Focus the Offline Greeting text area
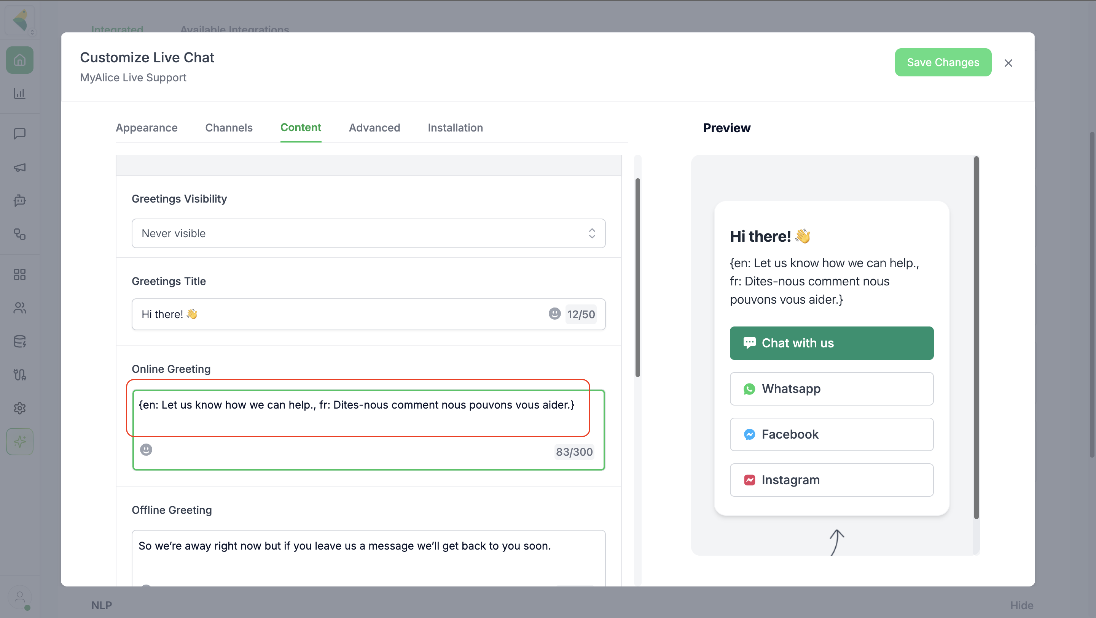1096x618 pixels. (368, 558)
